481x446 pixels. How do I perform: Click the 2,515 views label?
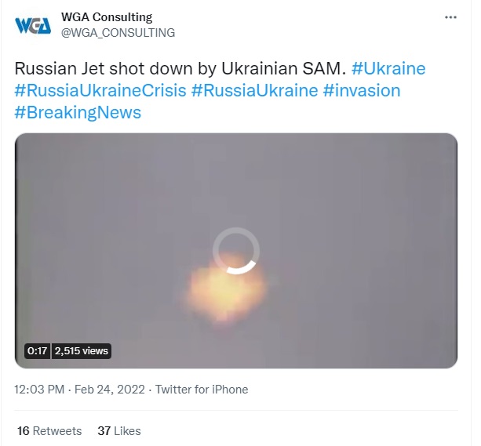tap(82, 351)
